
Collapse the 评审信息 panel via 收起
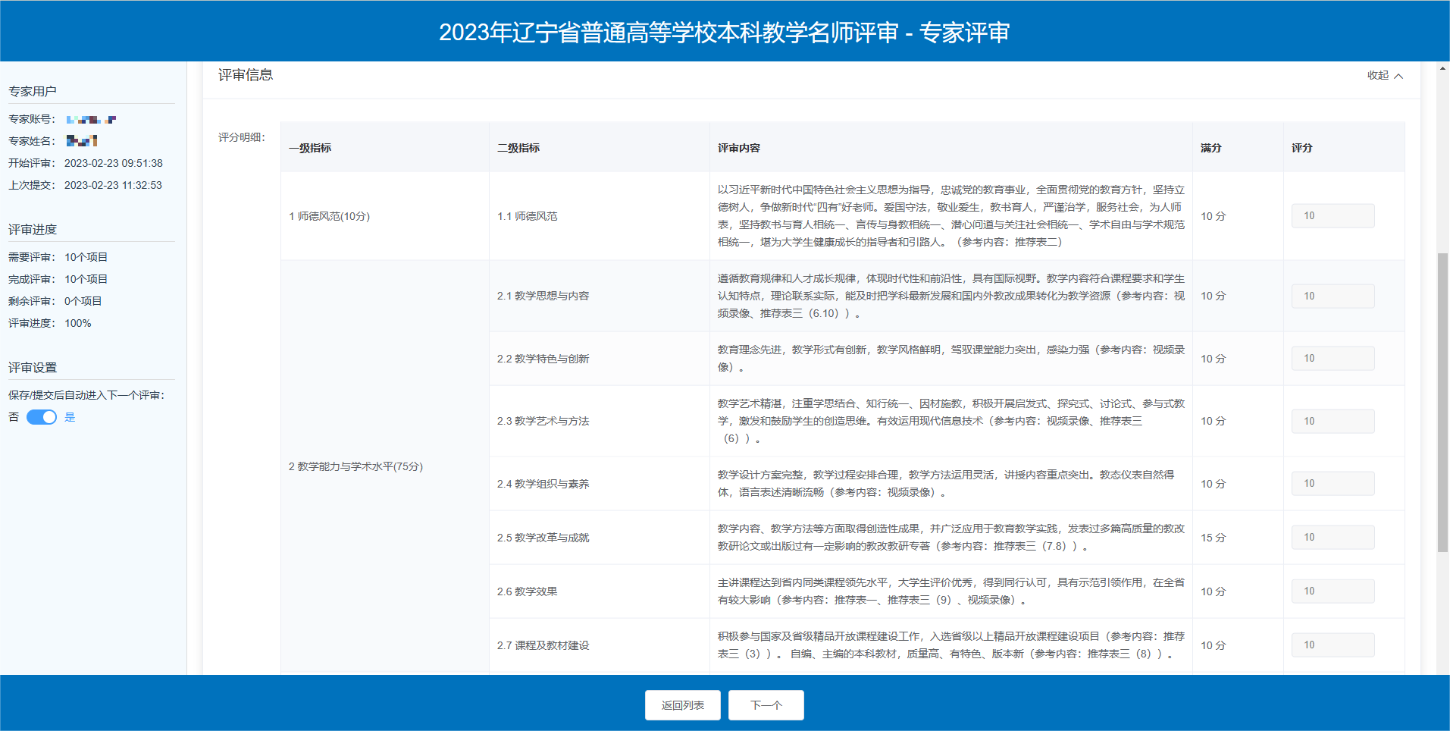pyautogui.click(x=1377, y=75)
